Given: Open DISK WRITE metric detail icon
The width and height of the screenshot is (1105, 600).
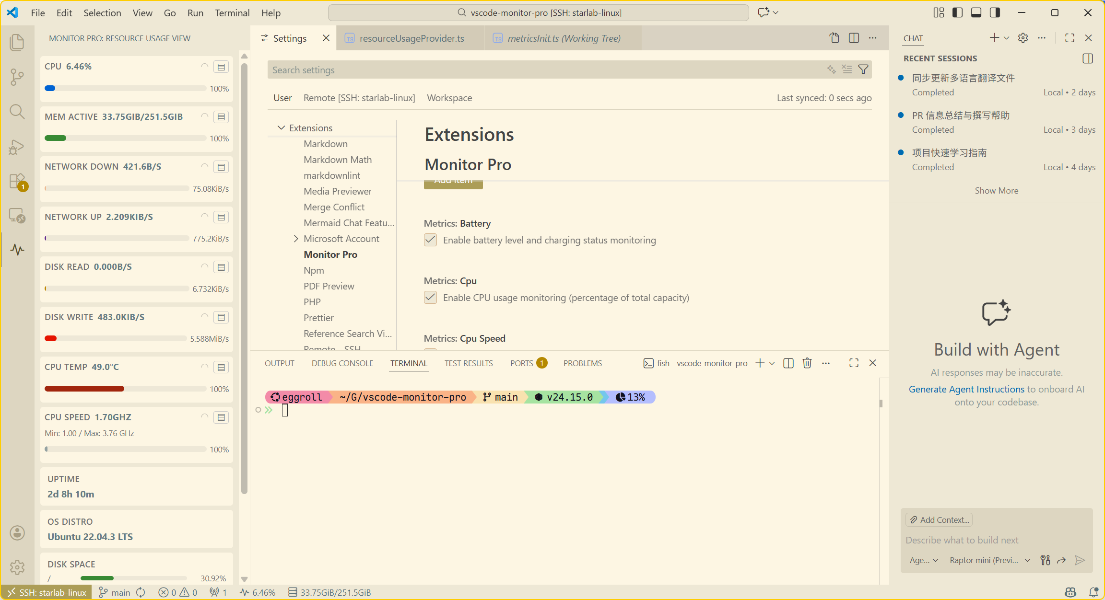Looking at the screenshot, I should pos(221,317).
